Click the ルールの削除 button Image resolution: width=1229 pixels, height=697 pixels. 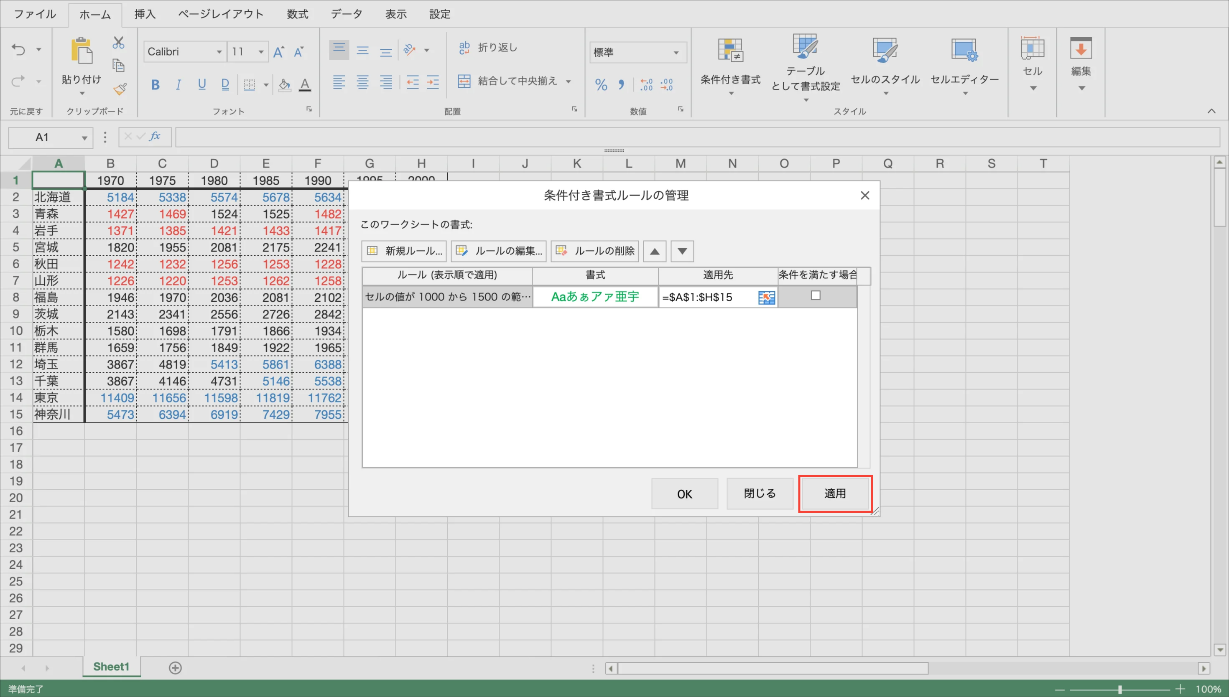pyautogui.click(x=594, y=251)
